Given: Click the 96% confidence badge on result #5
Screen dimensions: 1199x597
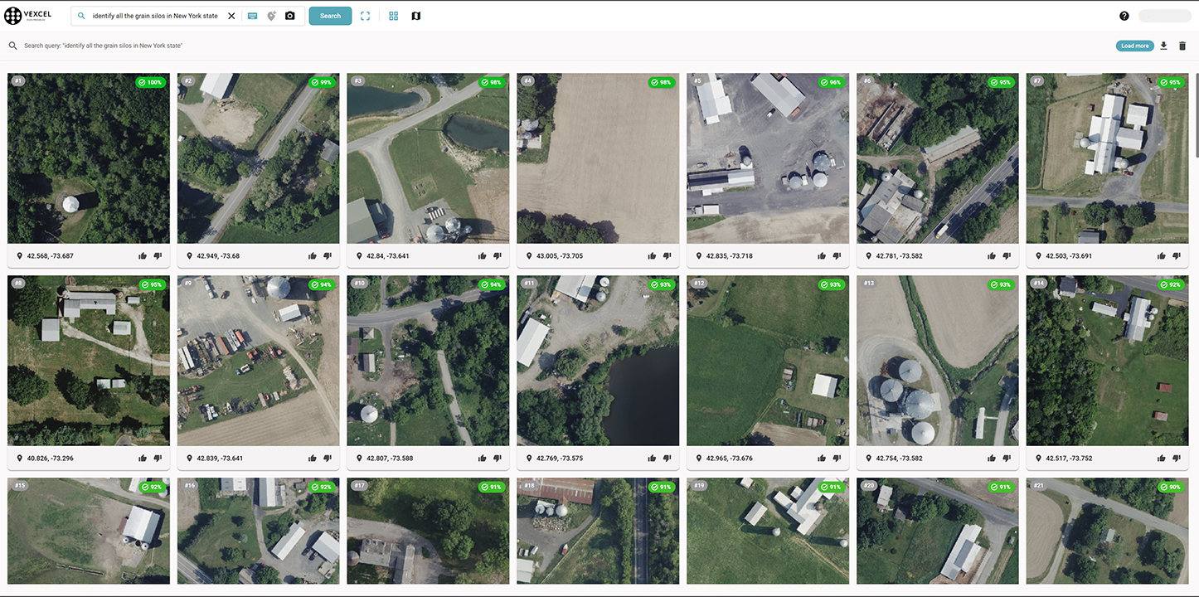Looking at the screenshot, I should (x=832, y=82).
